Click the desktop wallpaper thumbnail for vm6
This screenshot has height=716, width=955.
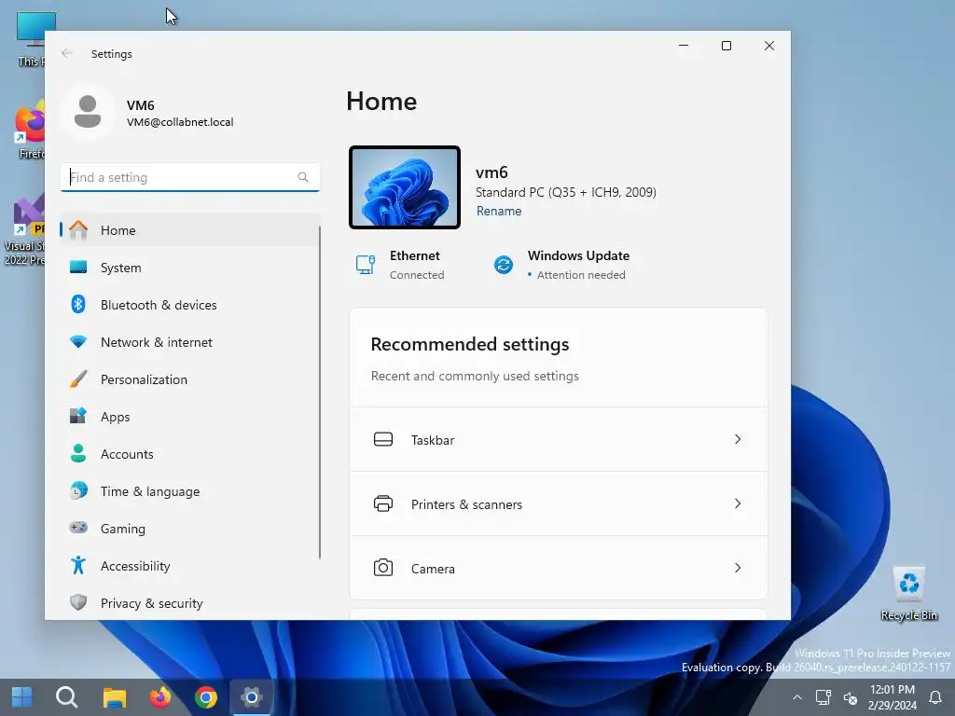(405, 187)
